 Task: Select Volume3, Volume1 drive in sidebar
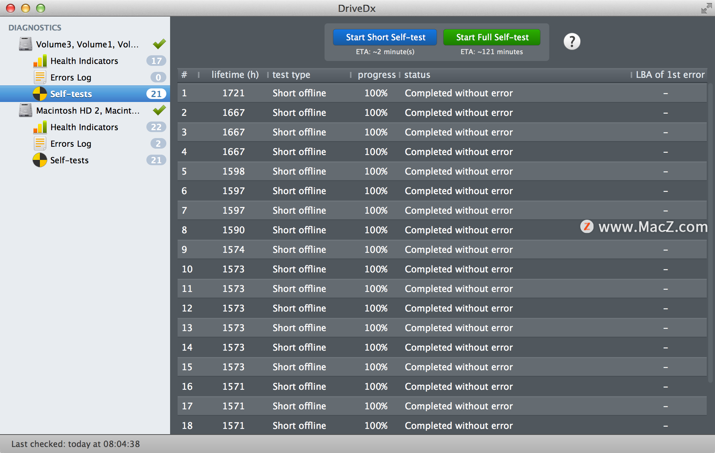[x=85, y=44]
